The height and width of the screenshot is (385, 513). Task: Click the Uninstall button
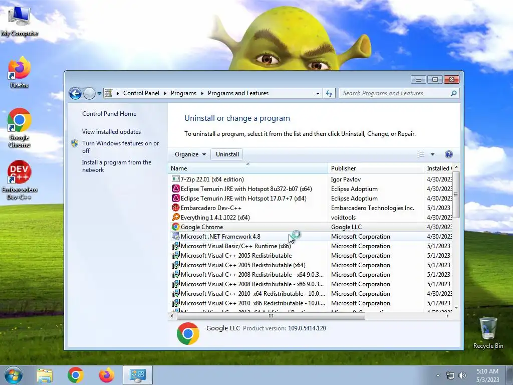pyautogui.click(x=227, y=154)
